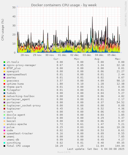
Task: Click the 'openspeedtest' legend label
Action: coord(17,75)
